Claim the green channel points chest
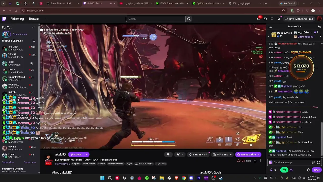Screen dimensions: 323x182 [284, 170]
